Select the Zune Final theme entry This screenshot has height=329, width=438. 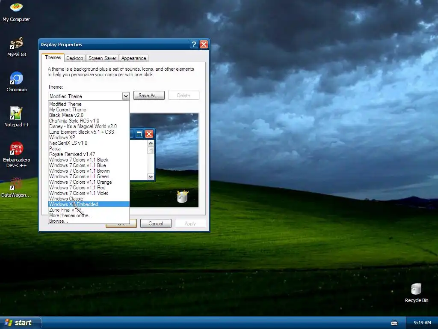[89, 210]
